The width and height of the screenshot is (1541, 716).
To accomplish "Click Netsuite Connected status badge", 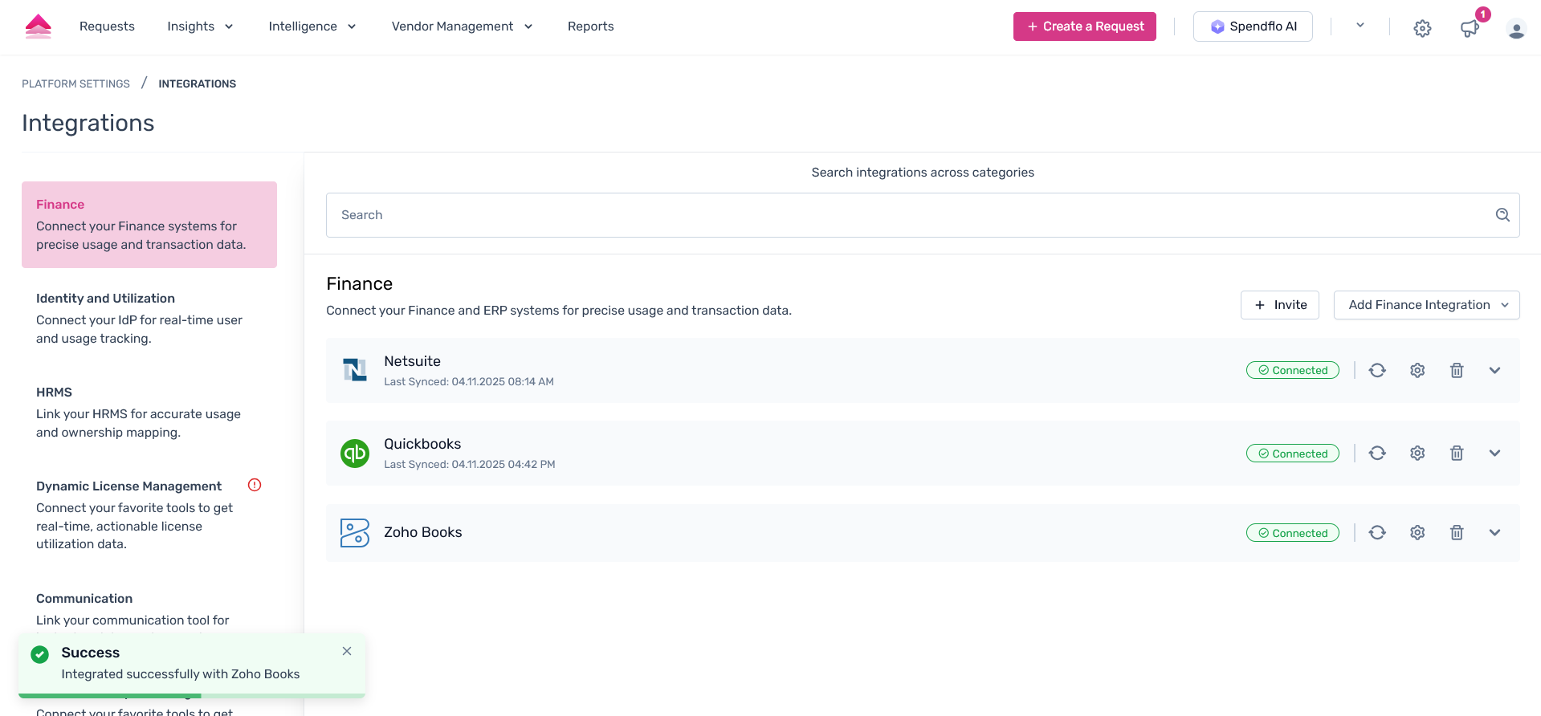I will [x=1293, y=370].
